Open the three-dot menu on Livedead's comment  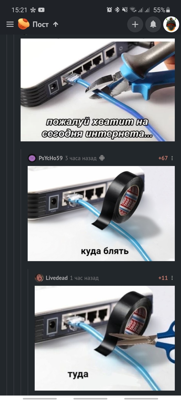click(x=172, y=278)
